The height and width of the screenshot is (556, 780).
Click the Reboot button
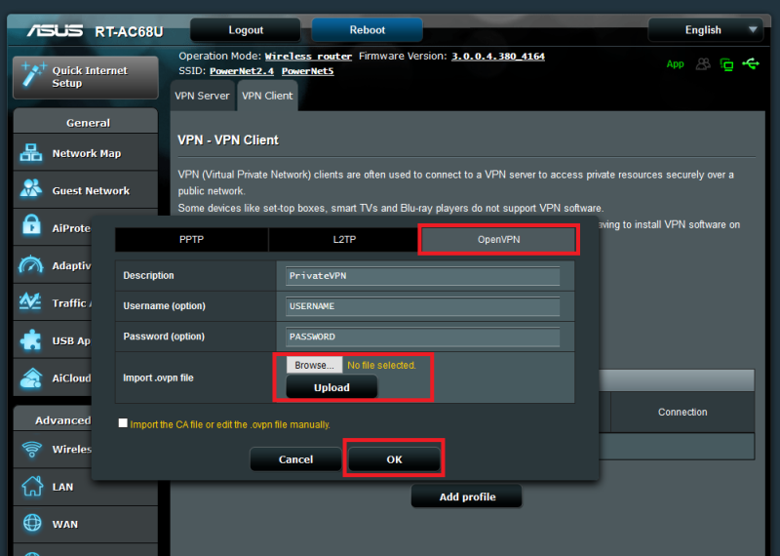pyautogui.click(x=368, y=30)
